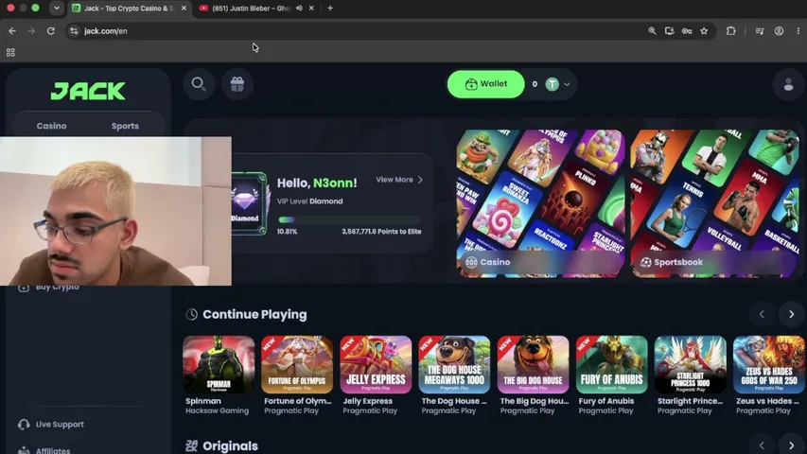
Task: Show previous Continue Playing games
Action: (763, 315)
